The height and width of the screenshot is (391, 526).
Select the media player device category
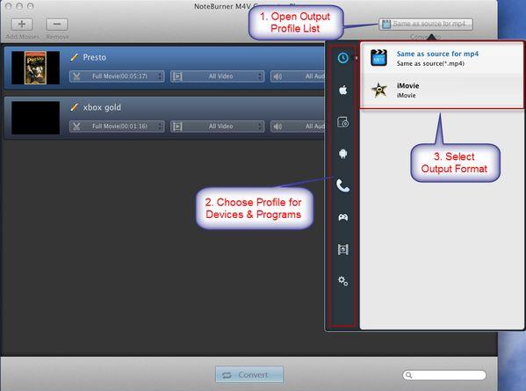(x=342, y=122)
